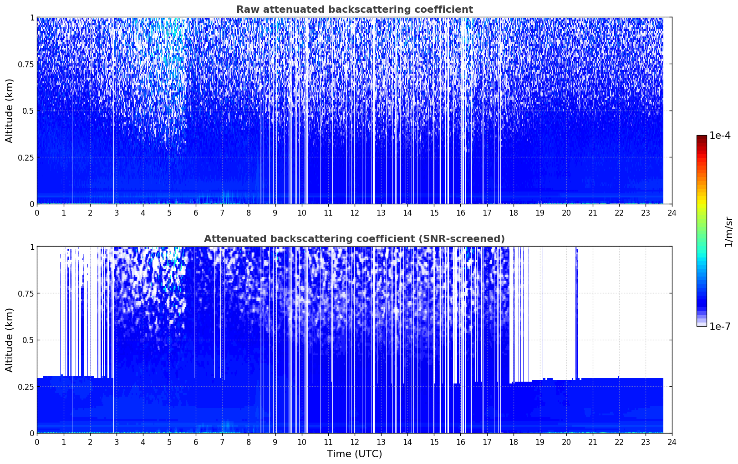The width and height of the screenshot is (738, 464).
Task: Click the "Time (UTC)" x-axis label
Action: click(x=354, y=454)
